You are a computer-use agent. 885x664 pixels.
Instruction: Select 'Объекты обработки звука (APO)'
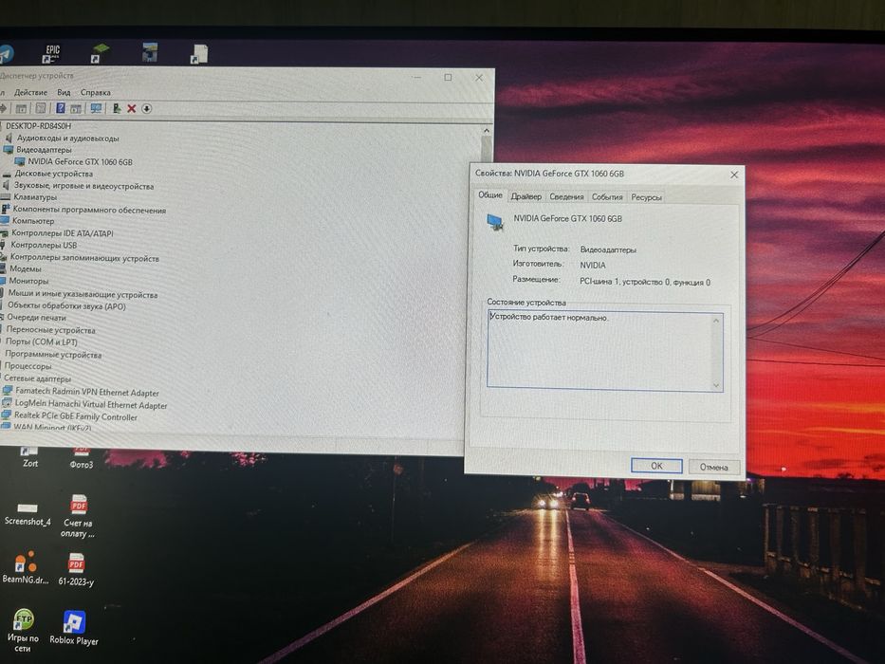66,305
